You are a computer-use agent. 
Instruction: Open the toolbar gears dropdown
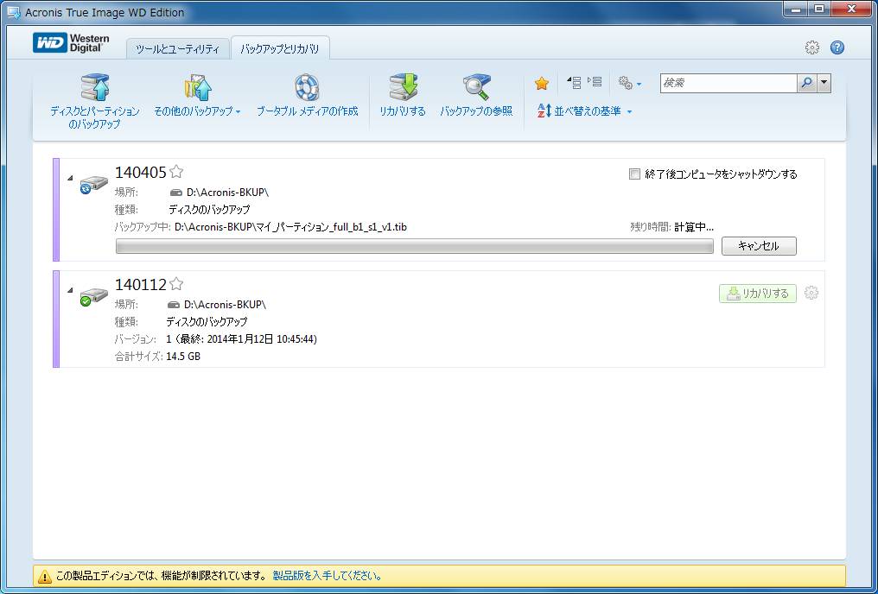(630, 84)
